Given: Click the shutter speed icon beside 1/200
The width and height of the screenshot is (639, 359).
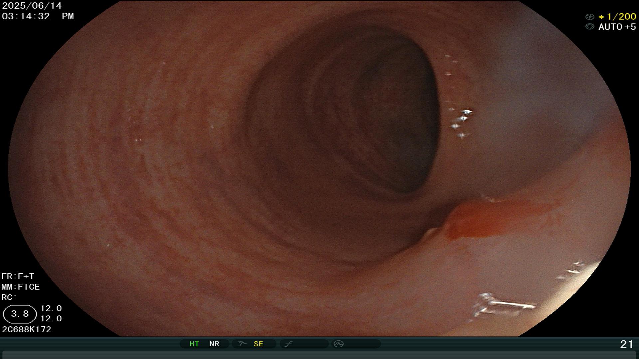Looking at the screenshot, I should pyautogui.click(x=590, y=17).
